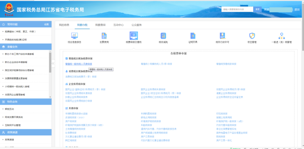The image size is (304, 149).
Task: Open 企业所得税汇总纳税总分机构信息备案
Action: click(160, 97)
